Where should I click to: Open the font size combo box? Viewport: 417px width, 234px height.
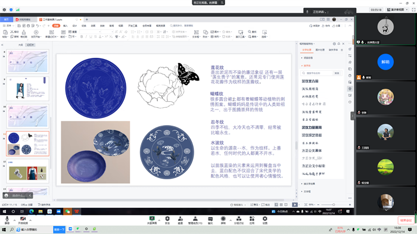[x=107, y=32]
